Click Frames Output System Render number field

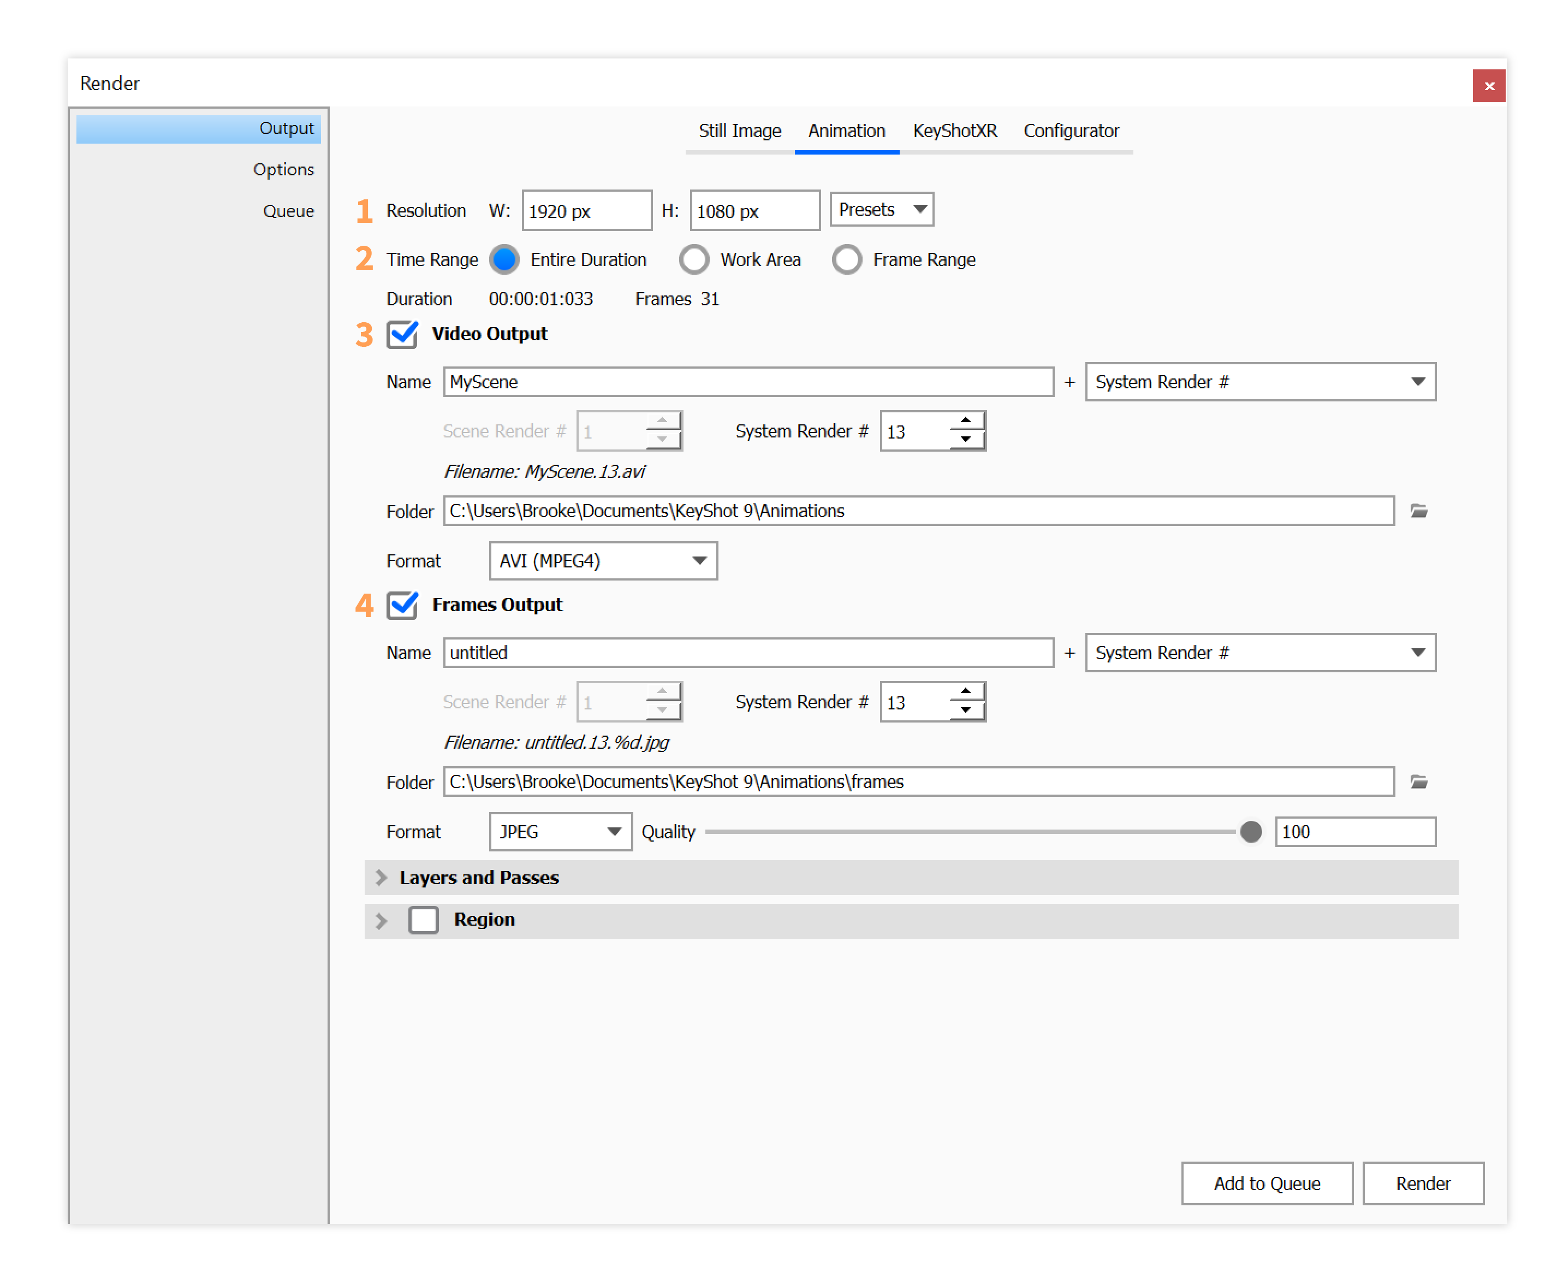point(916,703)
